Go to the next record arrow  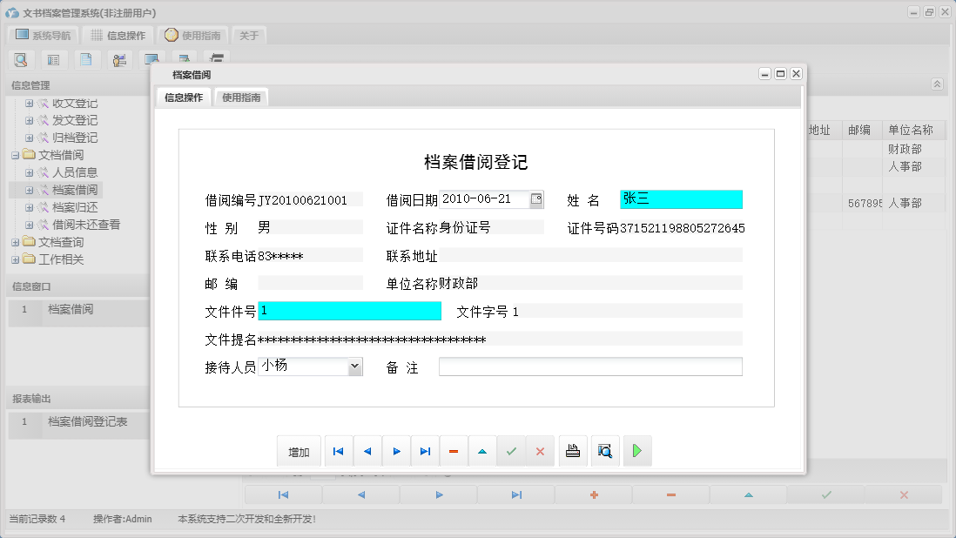[395, 451]
